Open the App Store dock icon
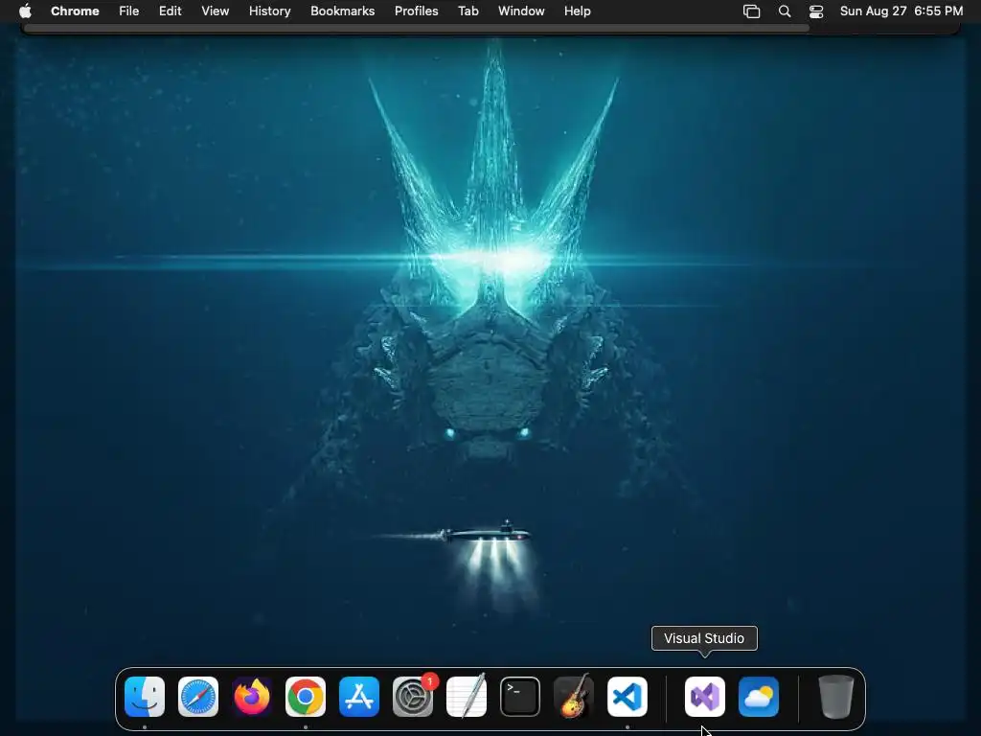Viewport: 981px width, 736px height. pyautogui.click(x=359, y=697)
